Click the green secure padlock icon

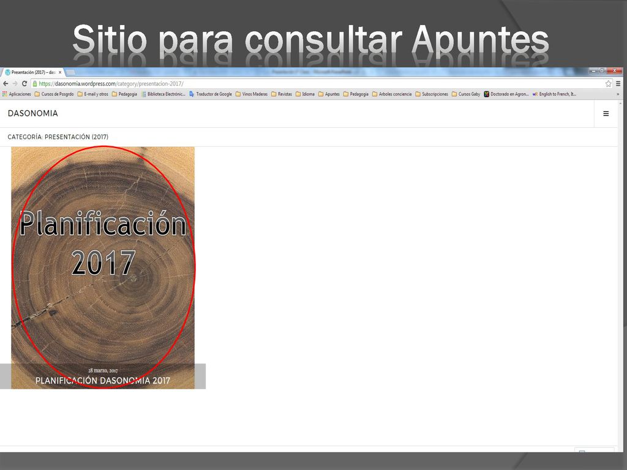click(35, 83)
